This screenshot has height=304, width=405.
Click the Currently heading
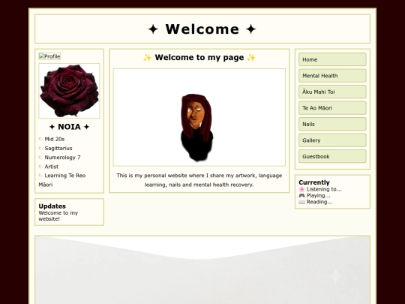(x=314, y=182)
